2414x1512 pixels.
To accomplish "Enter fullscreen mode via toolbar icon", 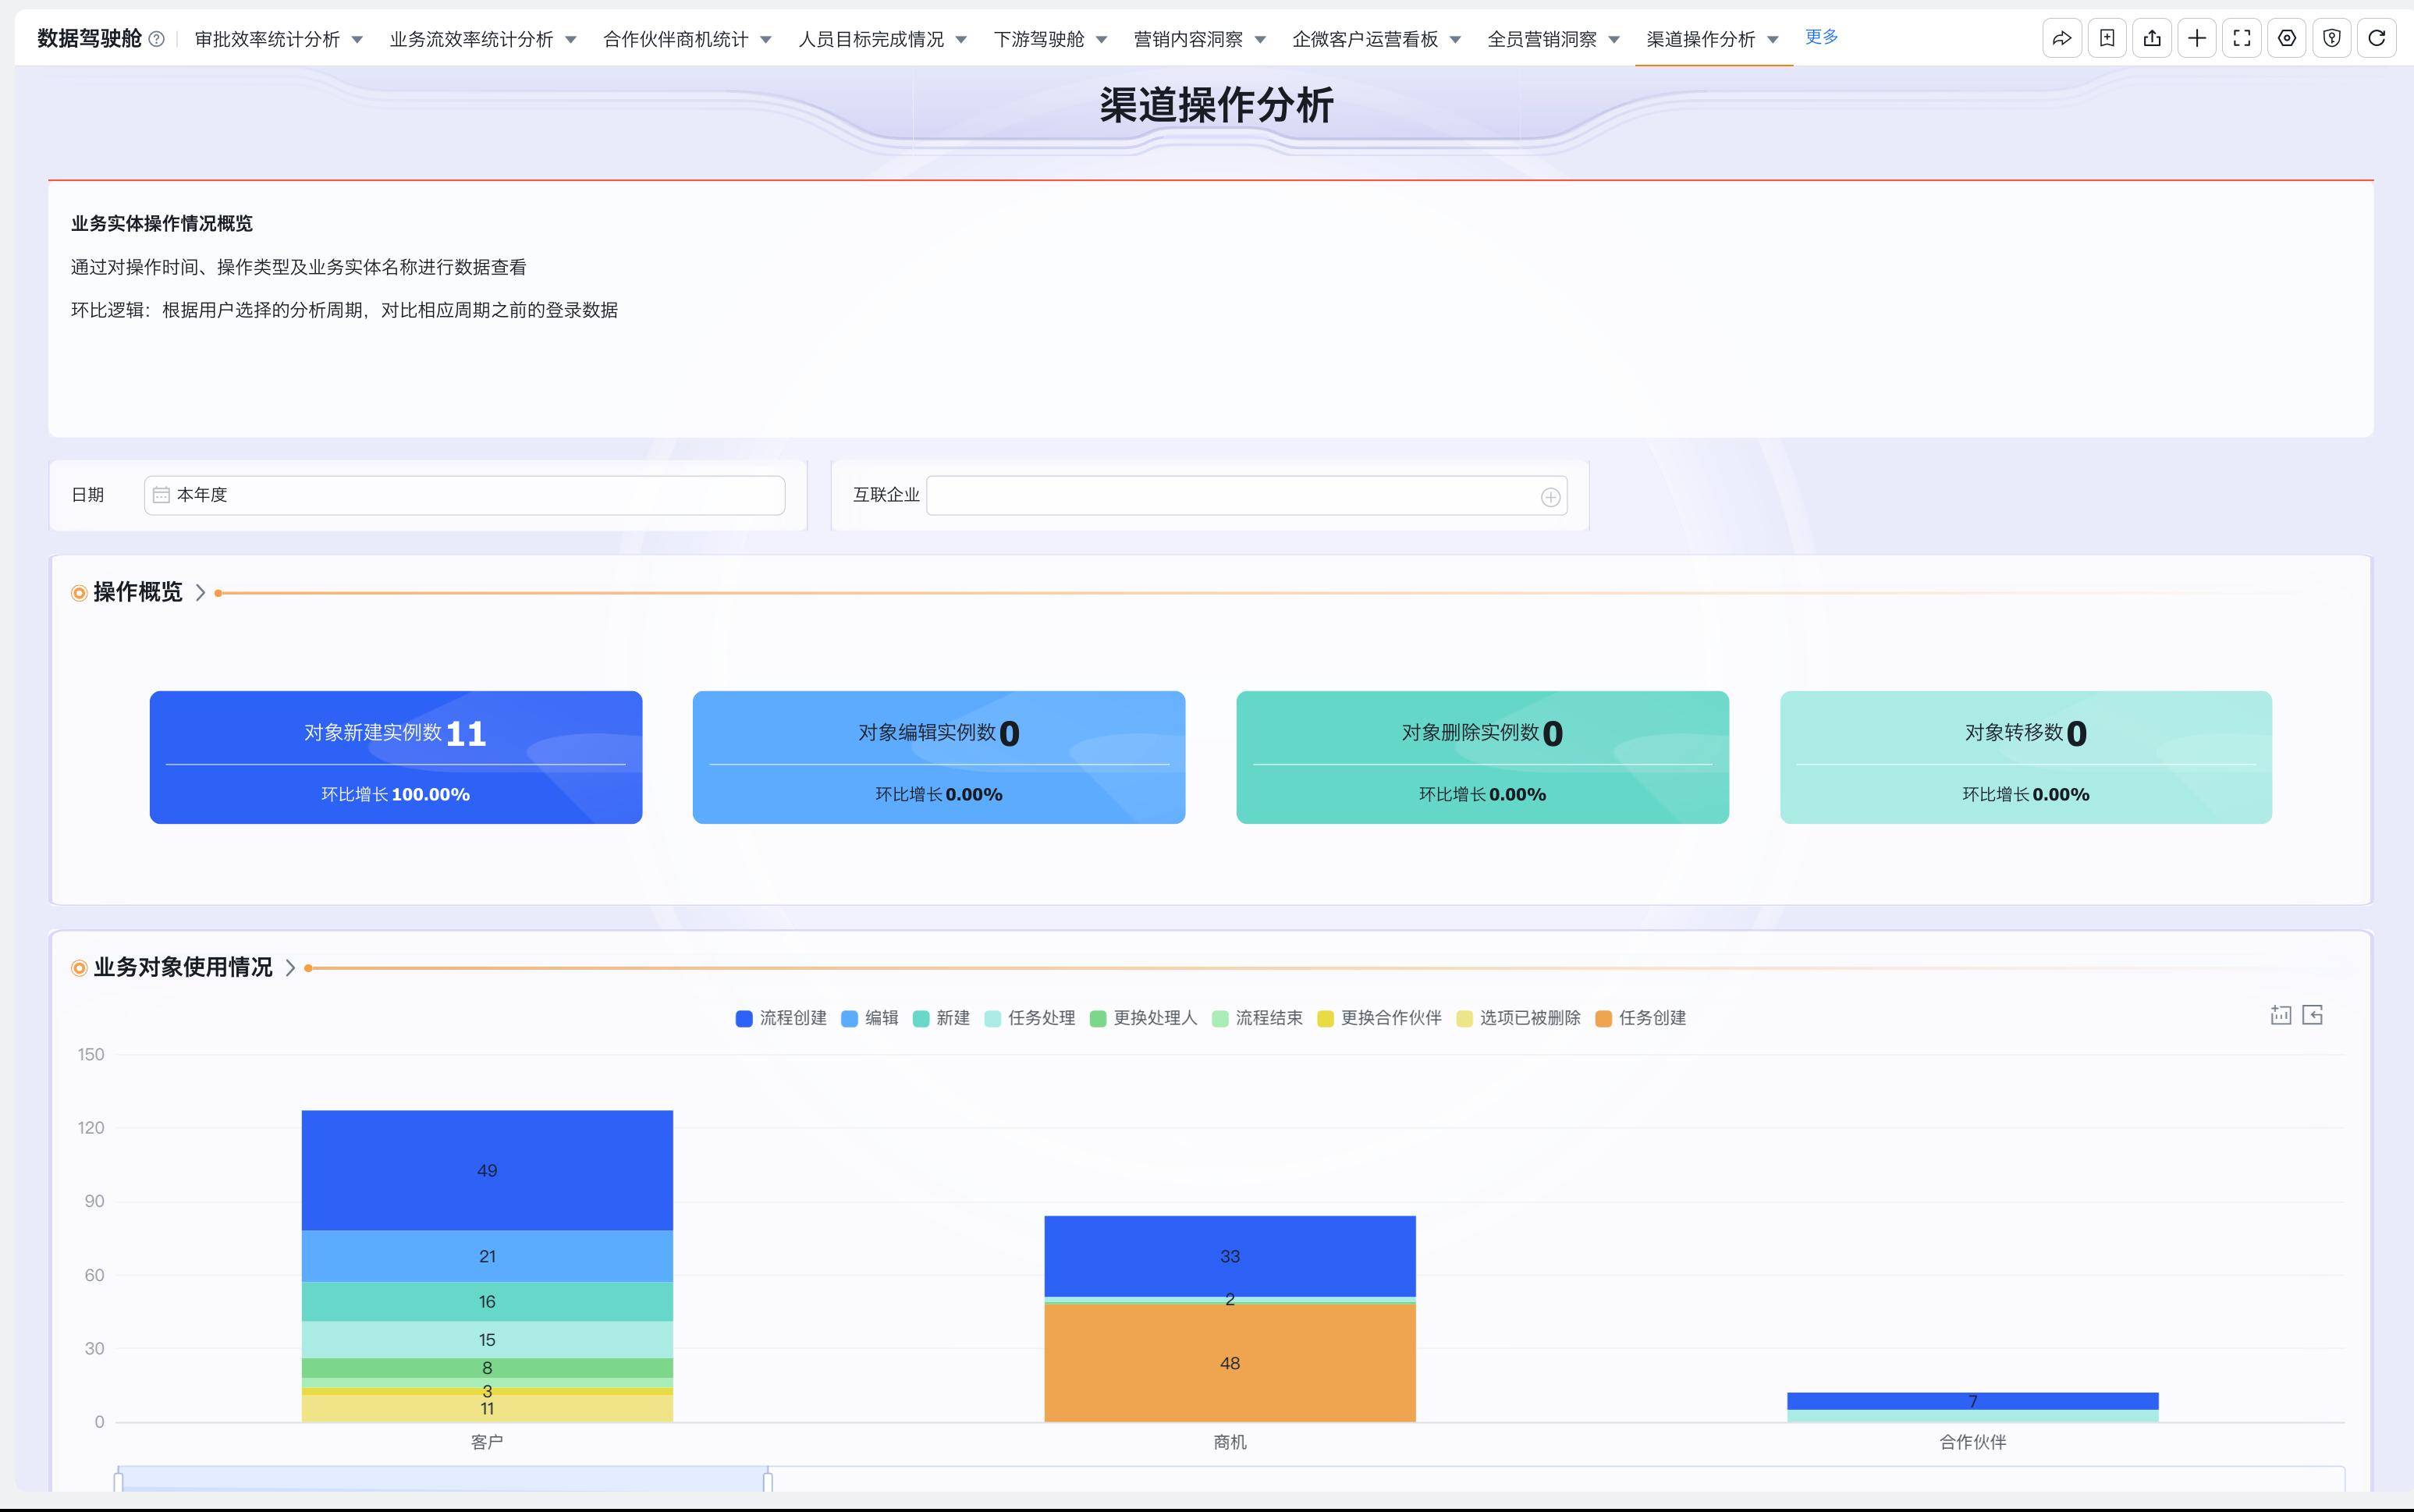I will pyautogui.click(x=2241, y=39).
